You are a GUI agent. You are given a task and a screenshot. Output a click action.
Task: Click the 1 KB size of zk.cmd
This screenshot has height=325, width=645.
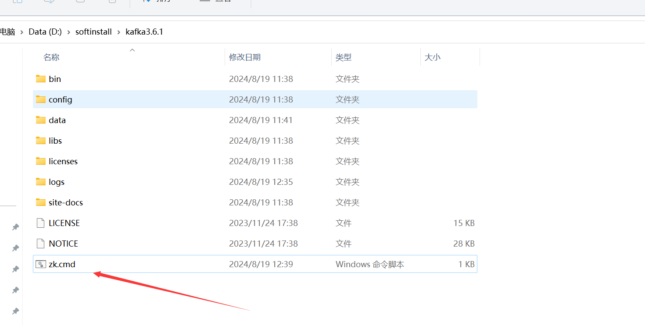pos(466,264)
